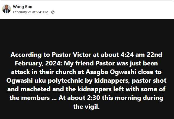Image resolution: width=174 pixels, height=119 pixels.
Task: Click the time '4:24 am' in the post
Action: pyautogui.click(x=133, y=55)
